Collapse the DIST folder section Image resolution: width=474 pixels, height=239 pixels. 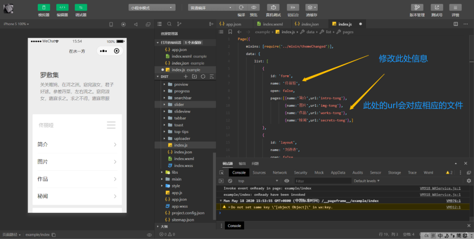[x=158, y=77]
